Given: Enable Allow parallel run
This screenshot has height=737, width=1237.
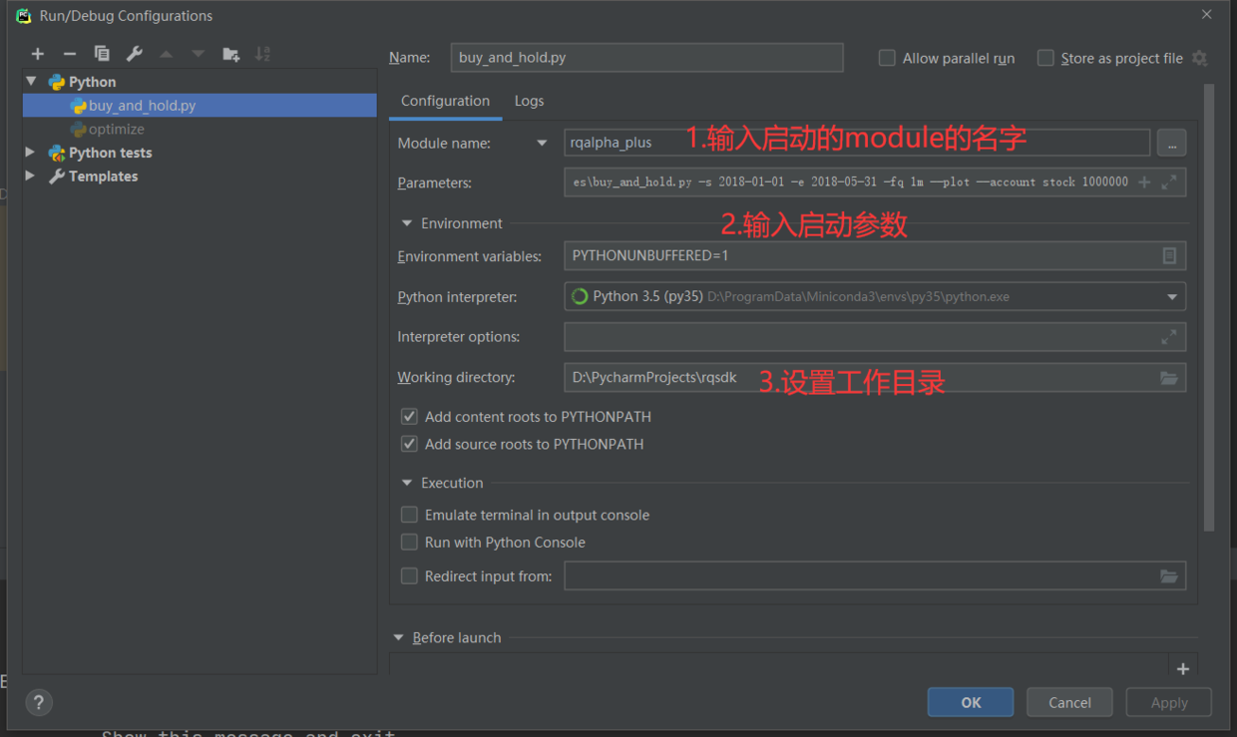Looking at the screenshot, I should click(x=887, y=58).
